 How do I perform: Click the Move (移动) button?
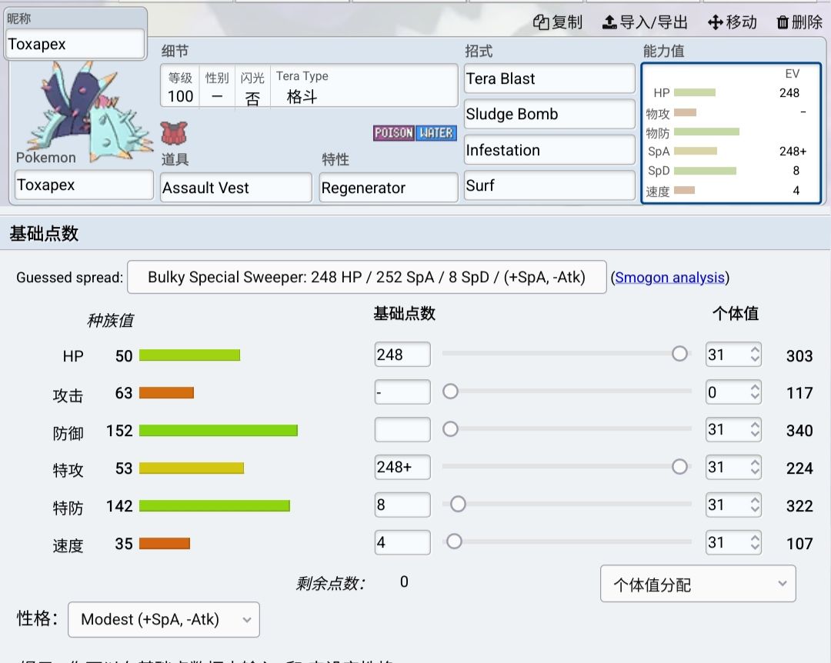pos(732,22)
